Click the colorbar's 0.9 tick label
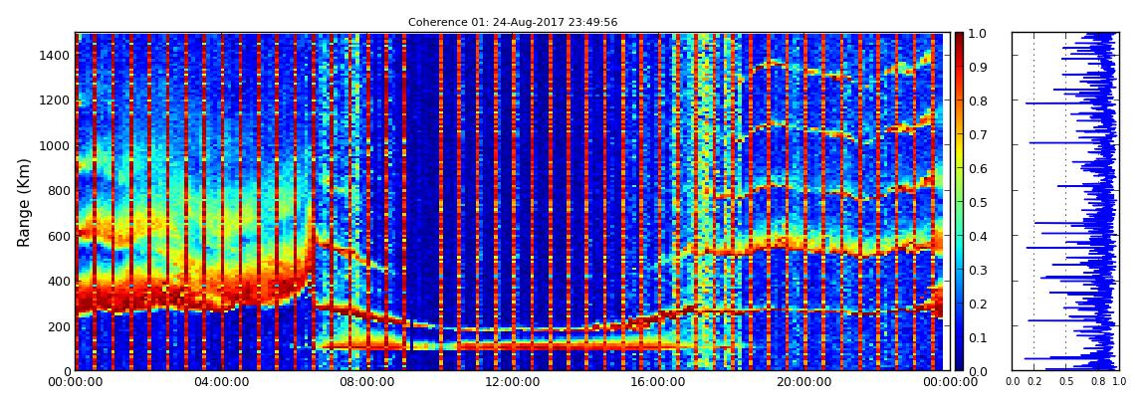 (980, 68)
